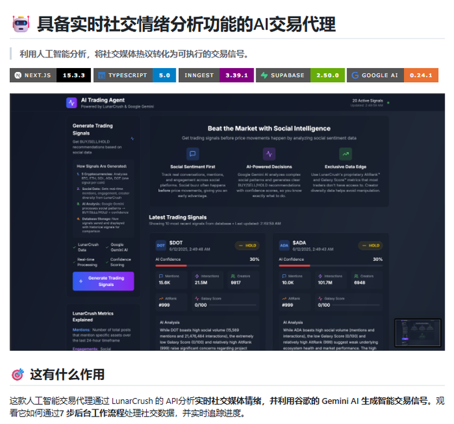Click the Next.js logo in badge
The image size is (454, 424).
18,75
